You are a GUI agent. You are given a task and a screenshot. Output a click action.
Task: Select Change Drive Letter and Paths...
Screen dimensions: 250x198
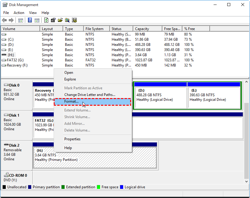pyautogui.click(x=93, y=95)
